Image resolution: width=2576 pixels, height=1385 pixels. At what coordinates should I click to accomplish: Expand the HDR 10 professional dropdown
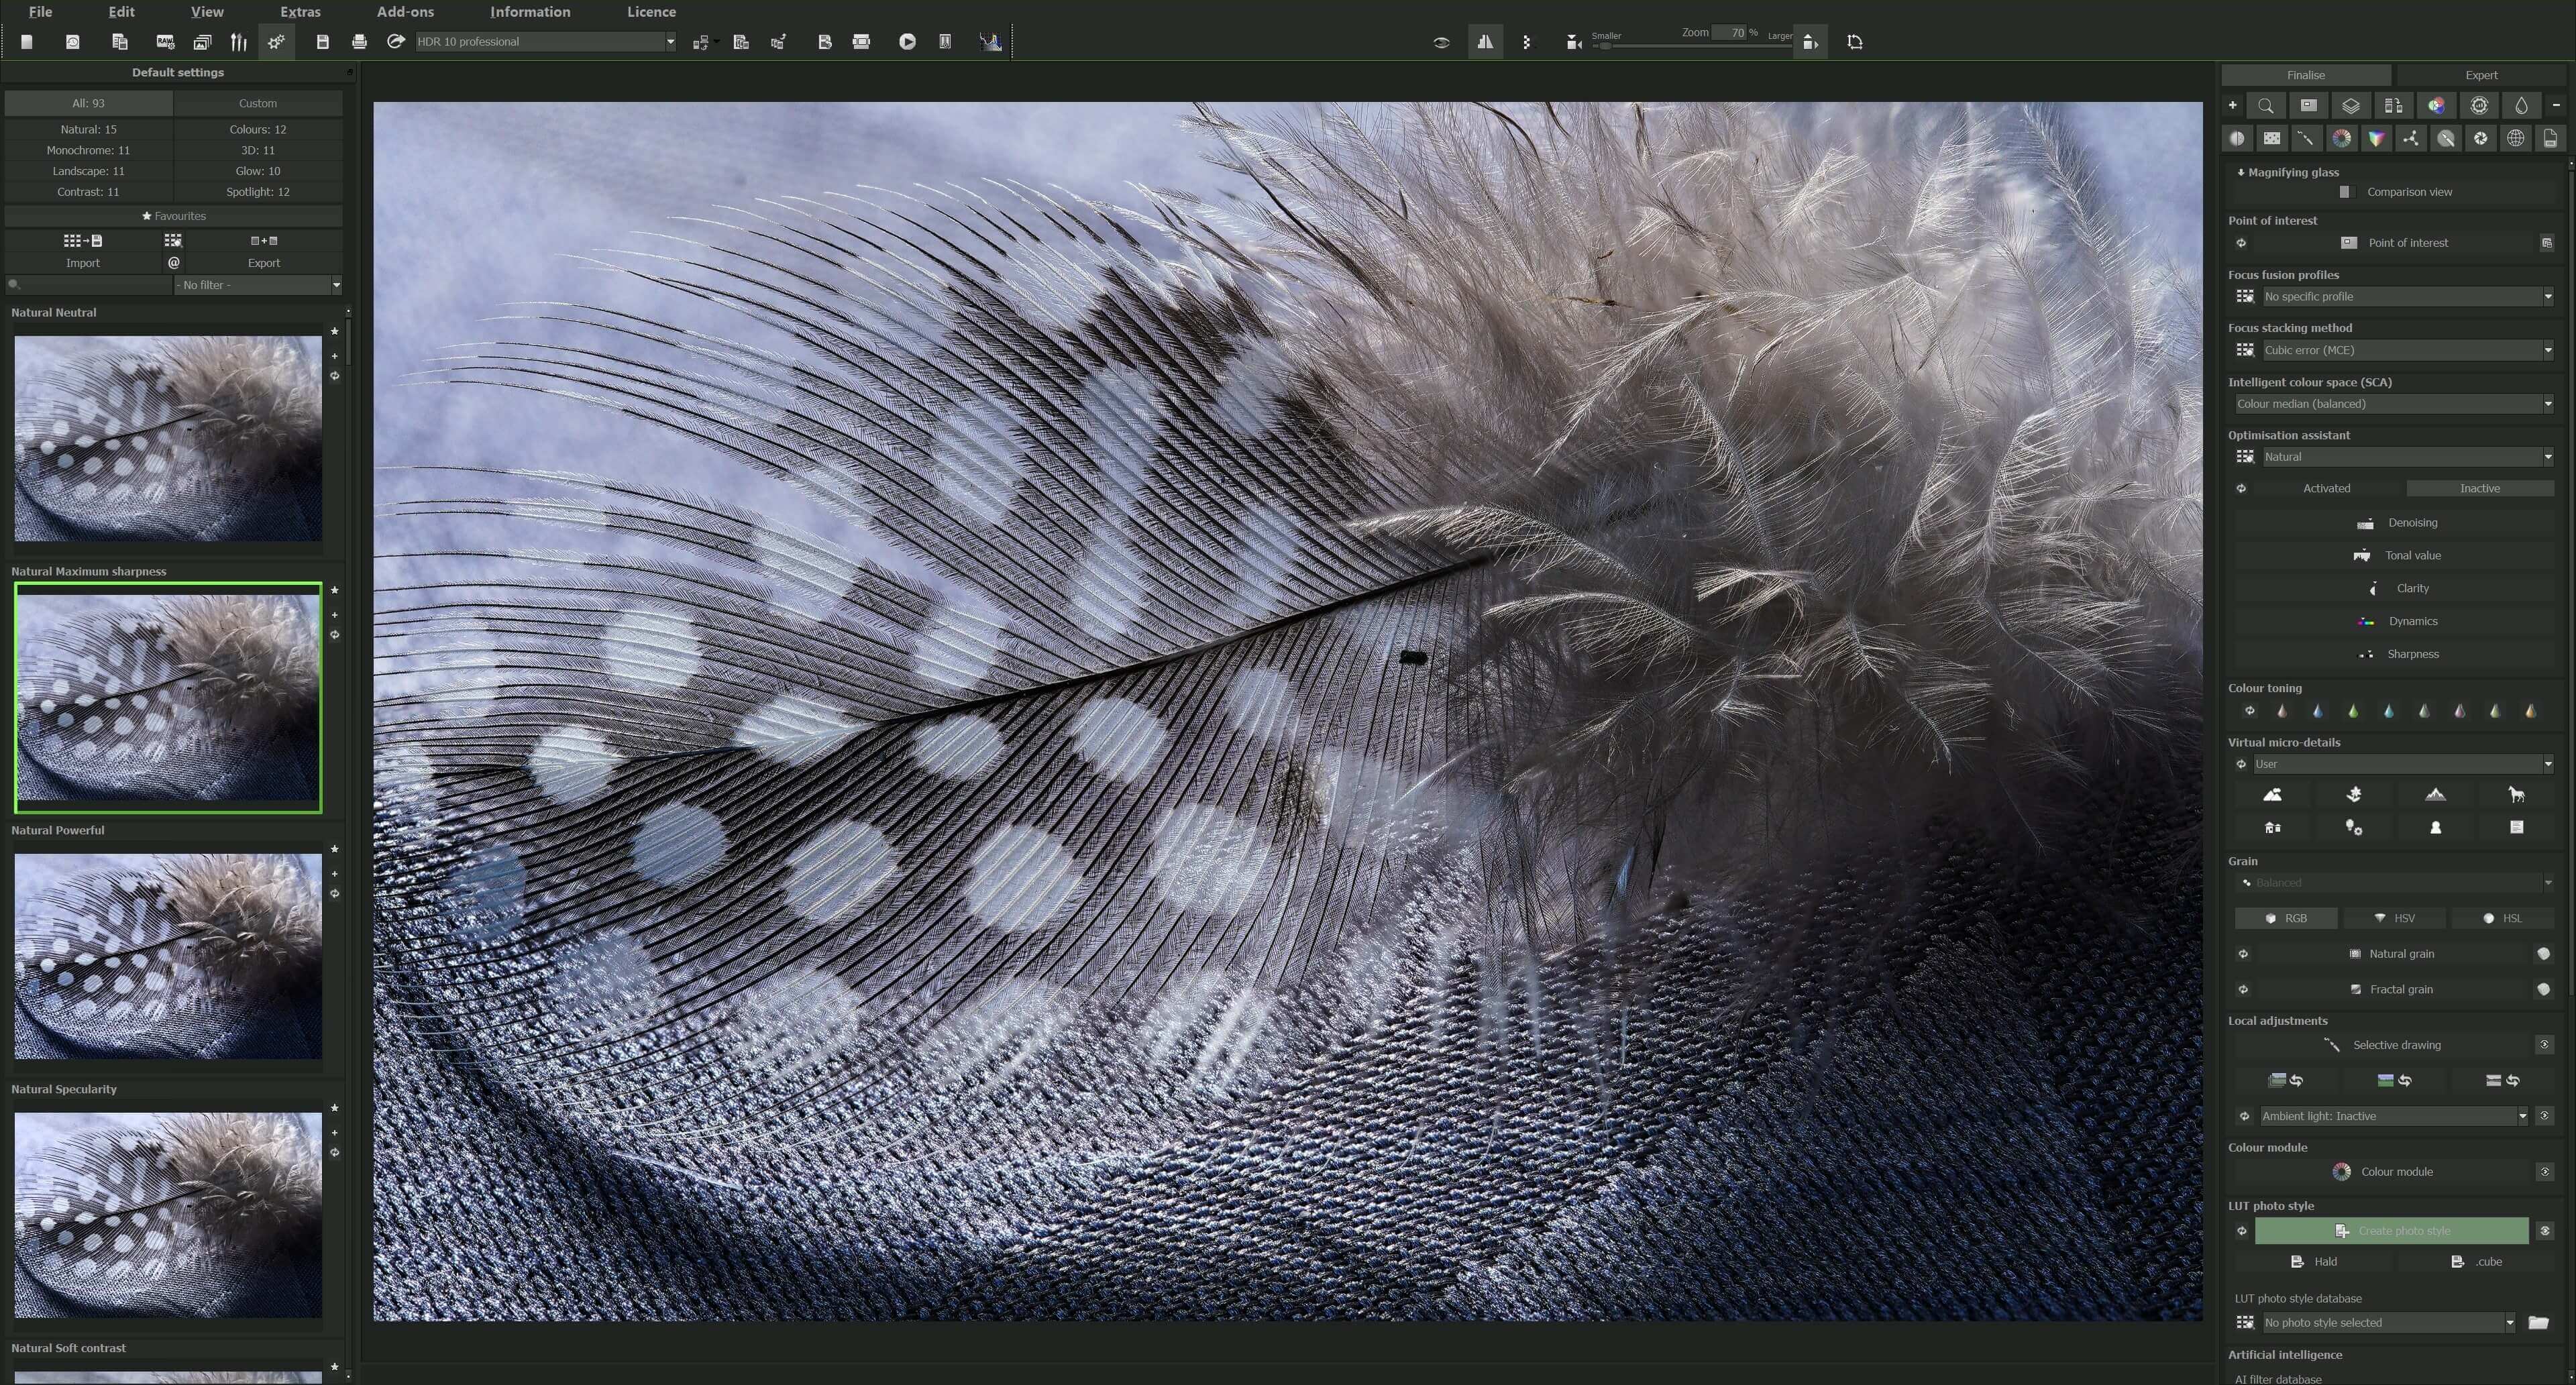(x=670, y=41)
